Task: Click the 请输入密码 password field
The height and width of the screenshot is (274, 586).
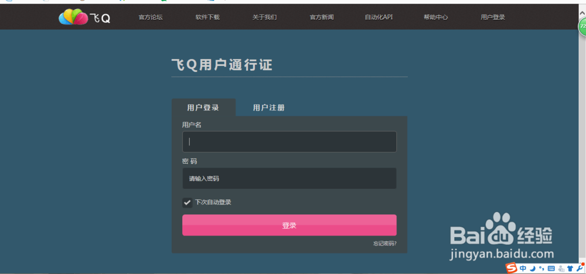Action: (289, 178)
